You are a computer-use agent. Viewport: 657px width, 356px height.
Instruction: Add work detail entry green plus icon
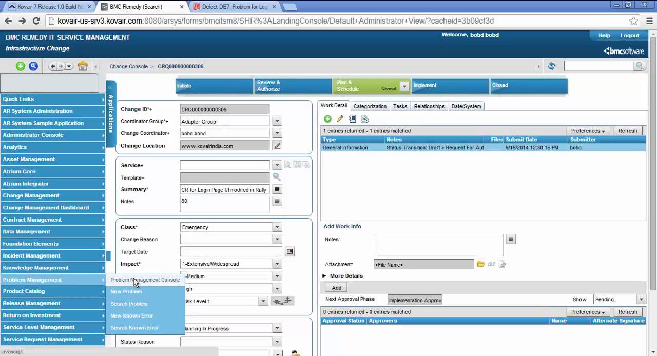327,119
